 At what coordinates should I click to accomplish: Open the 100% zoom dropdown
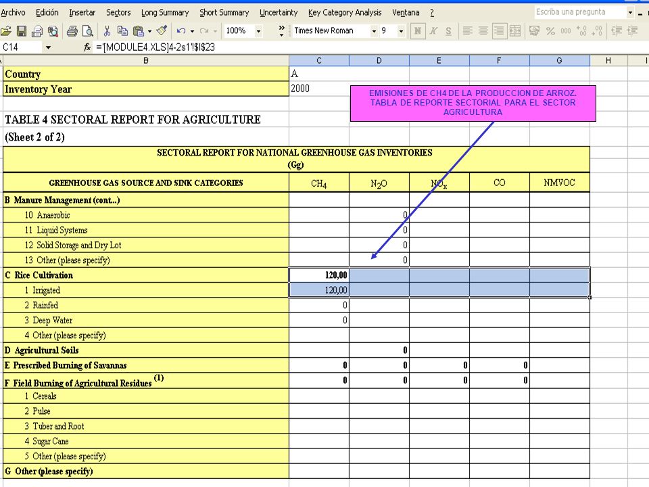pyautogui.click(x=259, y=31)
